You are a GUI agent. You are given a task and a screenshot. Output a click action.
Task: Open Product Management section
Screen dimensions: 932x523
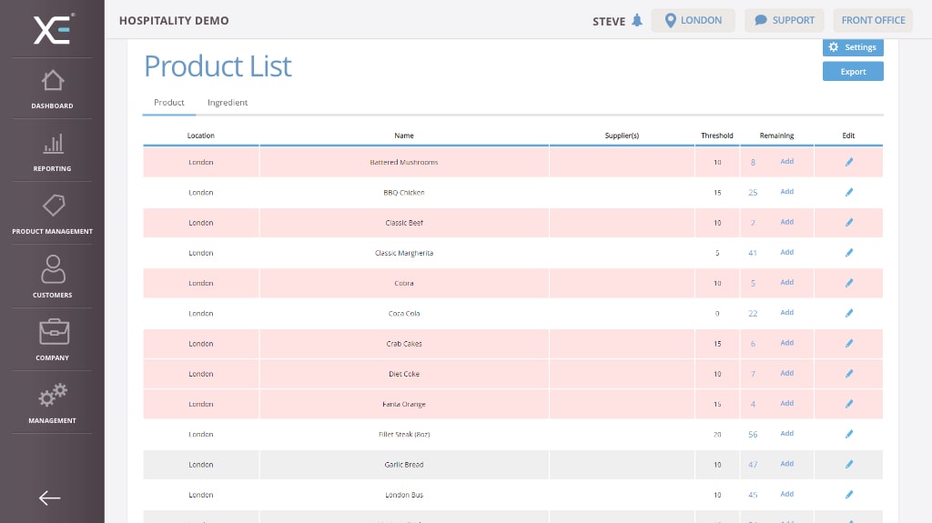click(x=52, y=215)
